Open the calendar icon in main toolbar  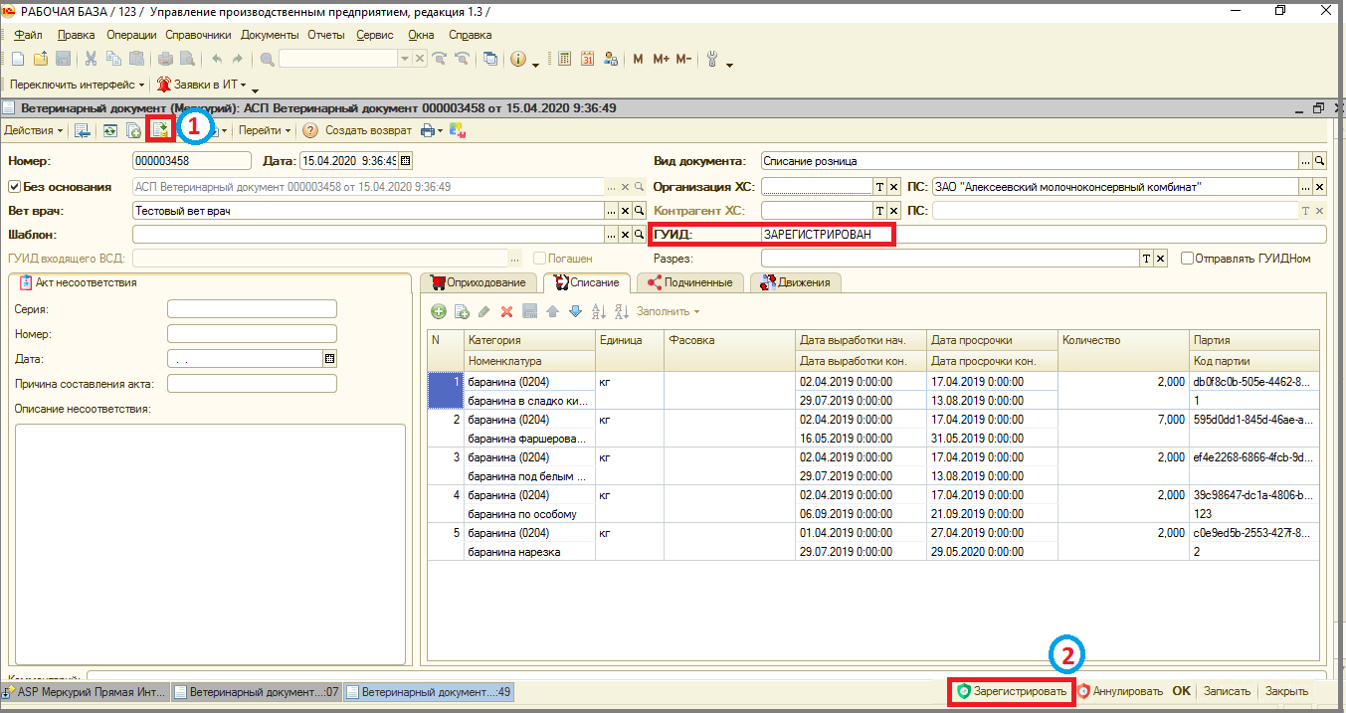(587, 59)
